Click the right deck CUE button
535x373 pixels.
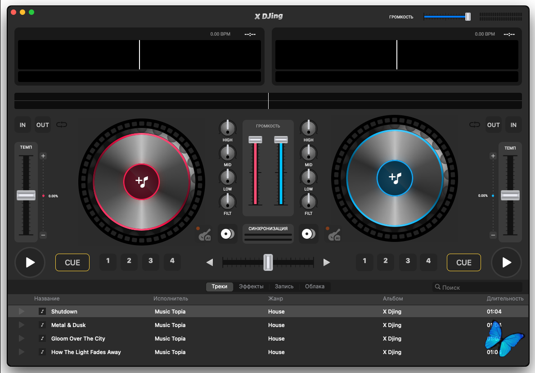(464, 262)
